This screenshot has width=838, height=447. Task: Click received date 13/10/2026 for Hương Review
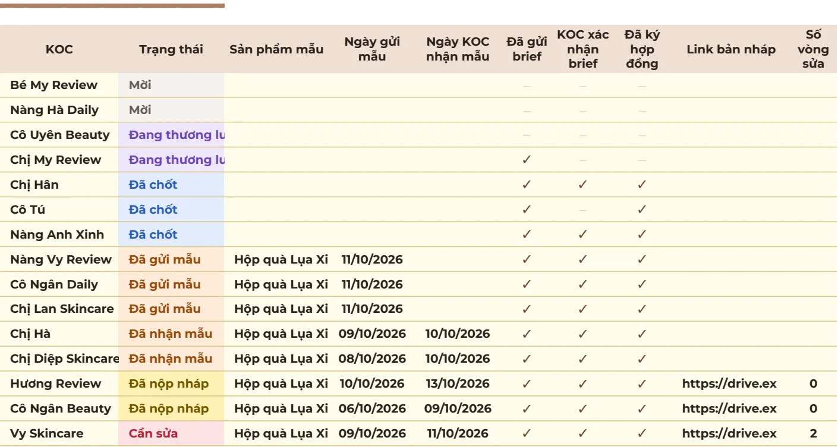458,383
